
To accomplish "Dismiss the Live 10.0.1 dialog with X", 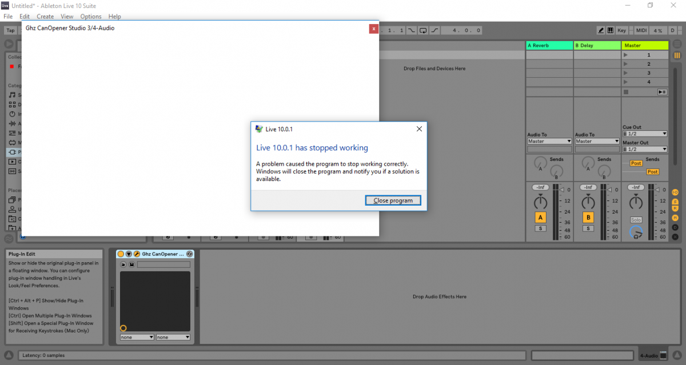I will click(x=419, y=129).
